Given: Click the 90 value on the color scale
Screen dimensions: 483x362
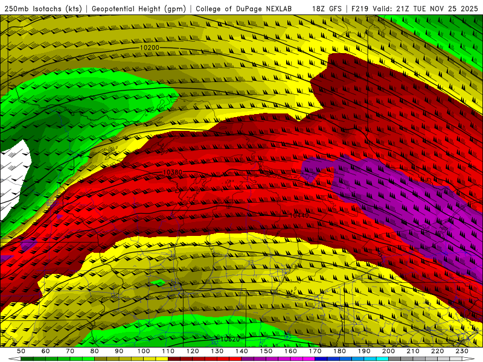Looking at the screenshot, I should 119,351.
